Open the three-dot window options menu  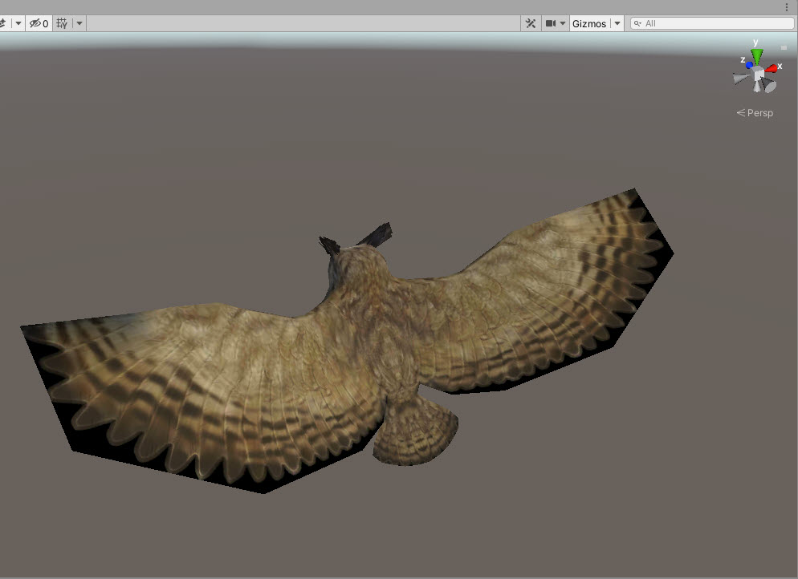(x=786, y=6)
